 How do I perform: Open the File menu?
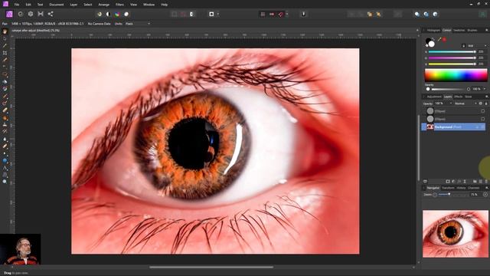17,5
